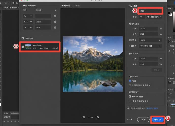Uncheck the sample.psb asset checkbox
The height and width of the screenshot is (126, 175).
click(23, 47)
